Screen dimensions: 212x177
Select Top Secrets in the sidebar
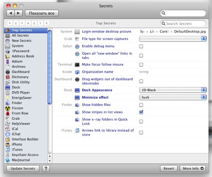26,30
